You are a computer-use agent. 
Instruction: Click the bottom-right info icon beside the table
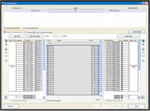coord(143,97)
